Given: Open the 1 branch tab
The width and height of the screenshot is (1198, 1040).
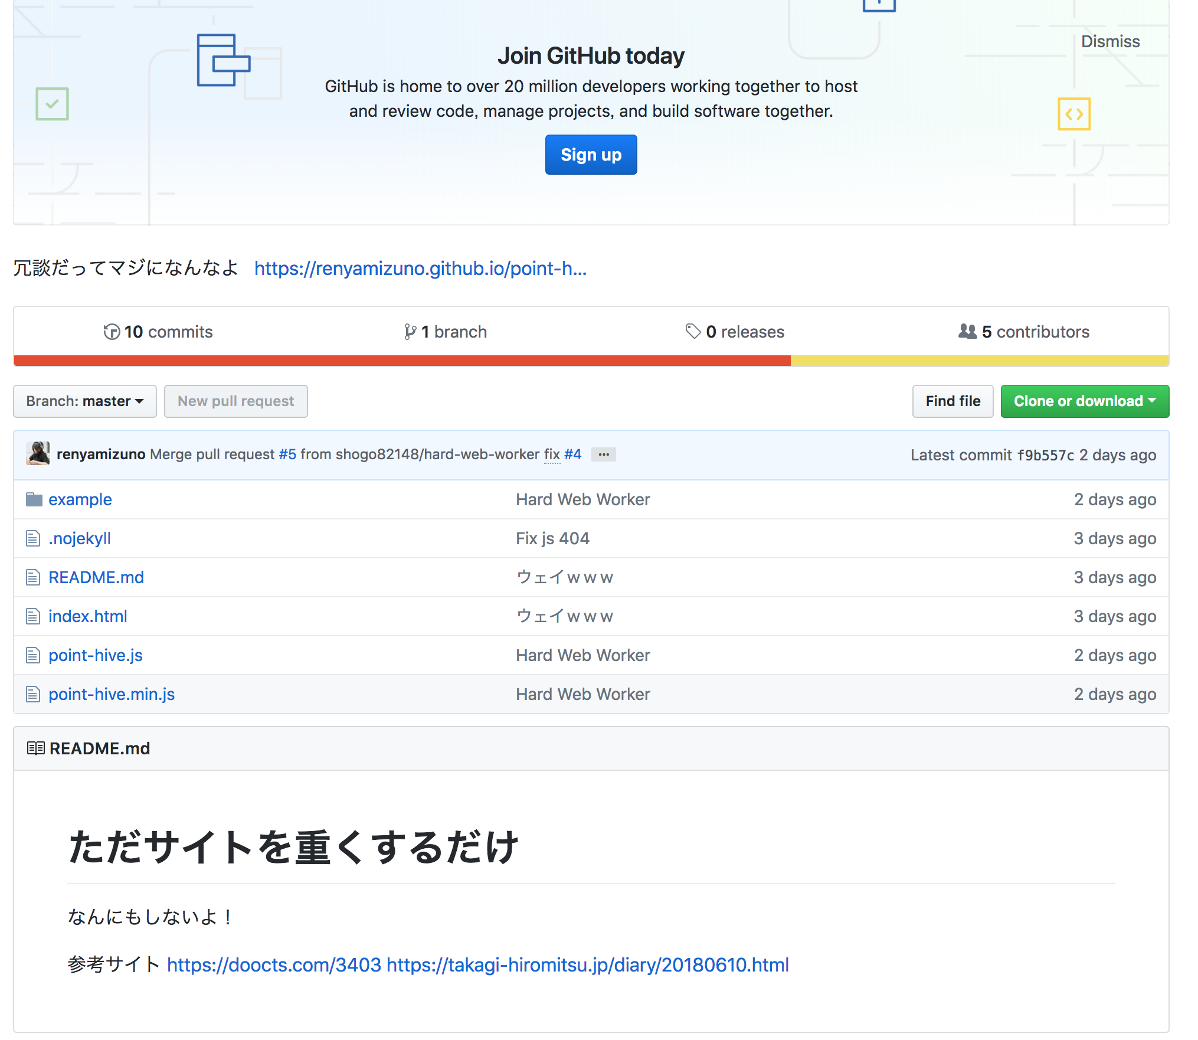Looking at the screenshot, I should pyautogui.click(x=446, y=332).
